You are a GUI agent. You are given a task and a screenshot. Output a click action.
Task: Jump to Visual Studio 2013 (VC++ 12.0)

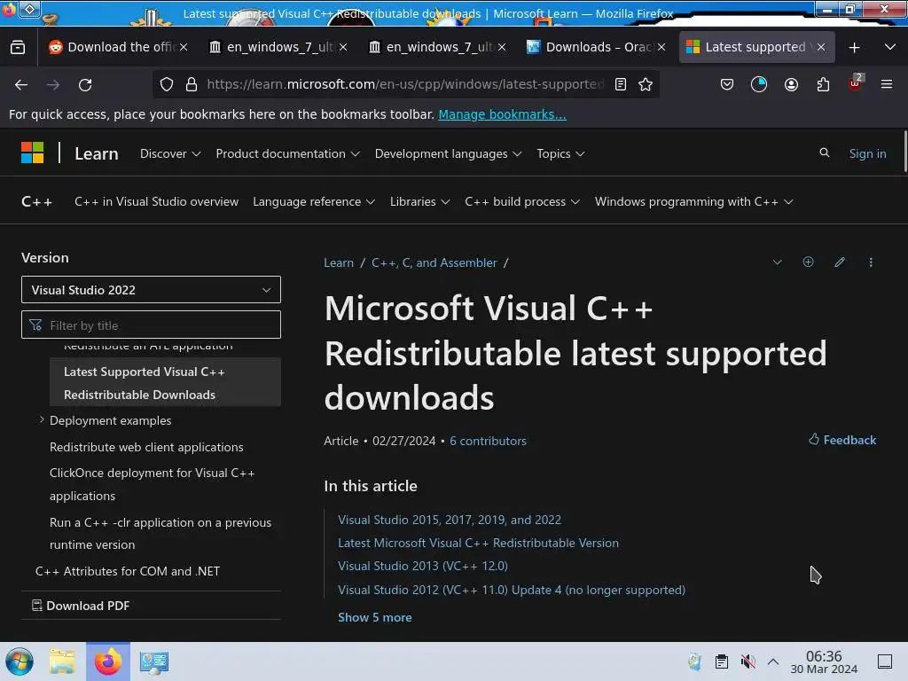coord(423,566)
